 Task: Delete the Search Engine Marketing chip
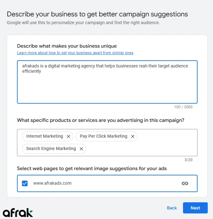(x=81, y=149)
